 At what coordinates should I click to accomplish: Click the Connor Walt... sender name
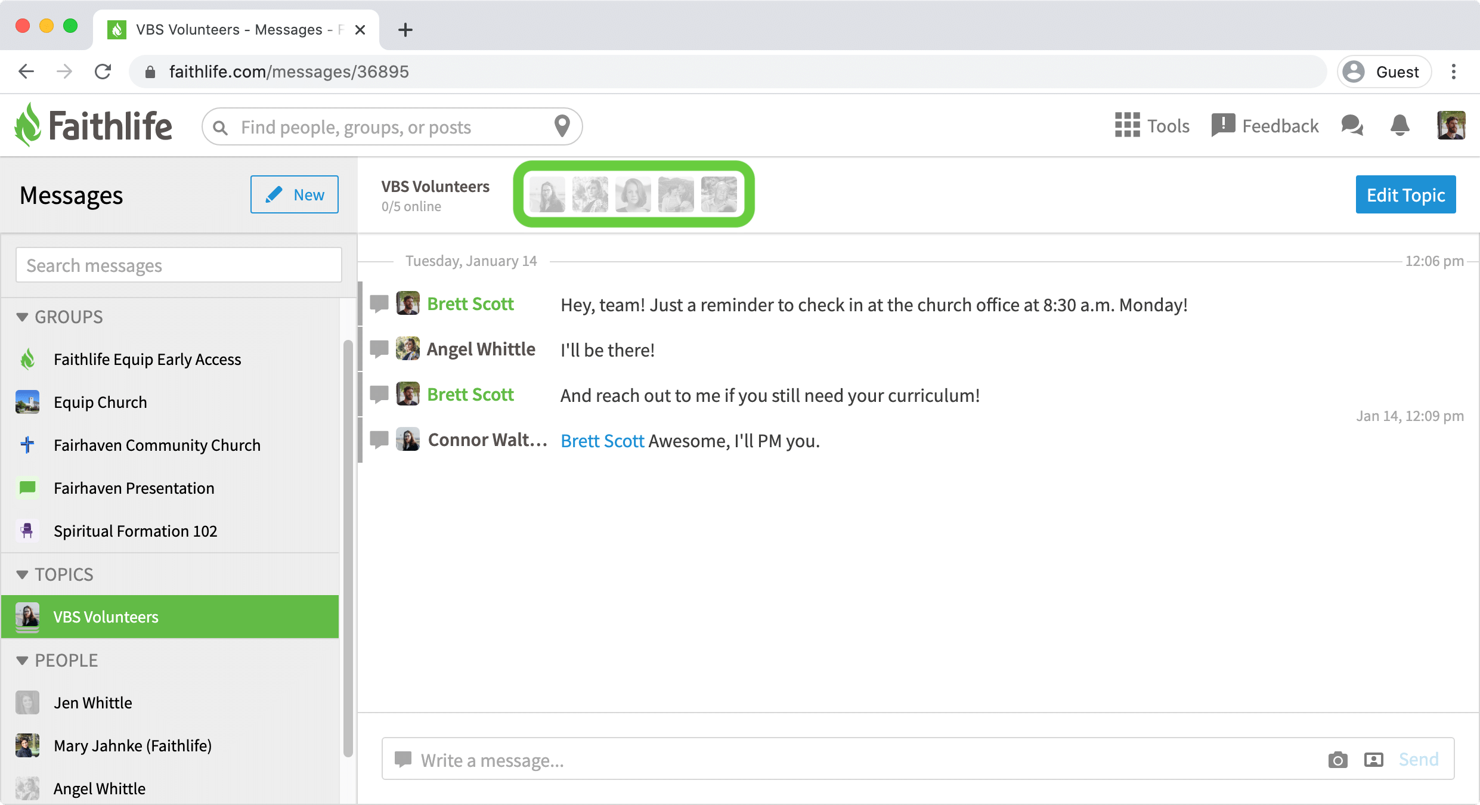pos(487,440)
